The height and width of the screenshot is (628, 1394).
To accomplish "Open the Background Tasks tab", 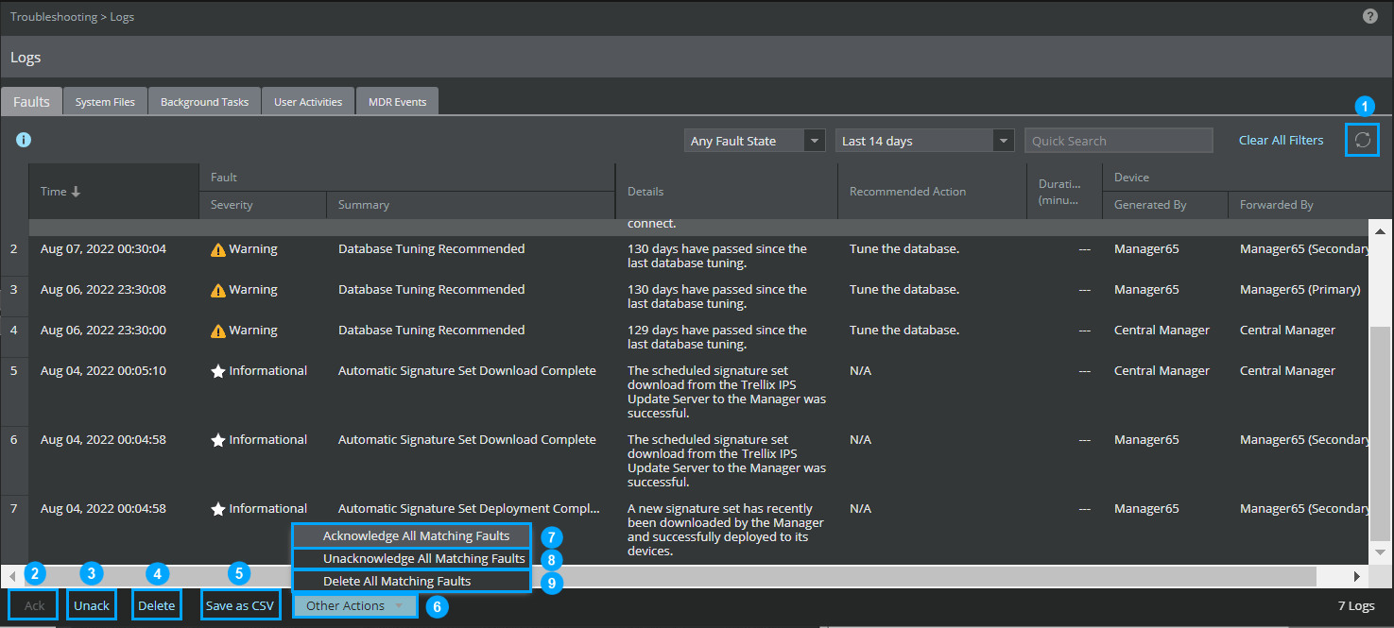I will [204, 101].
